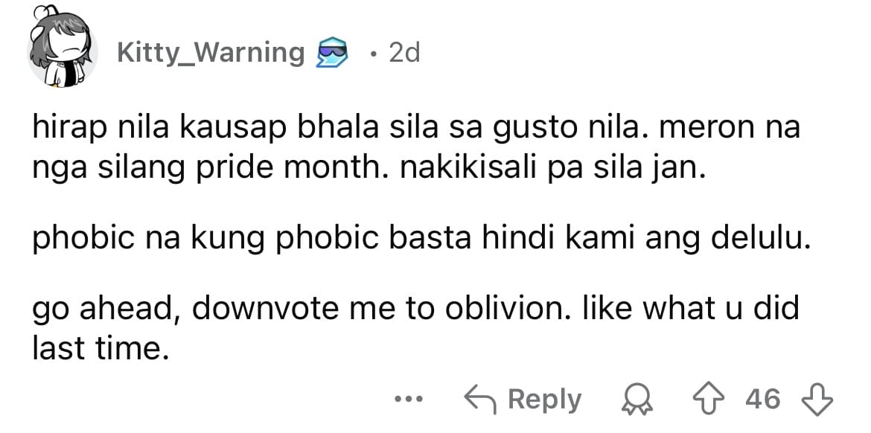Click the "go ahead, downvote me" line
This screenshot has height=433, width=871.
tap(415, 308)
